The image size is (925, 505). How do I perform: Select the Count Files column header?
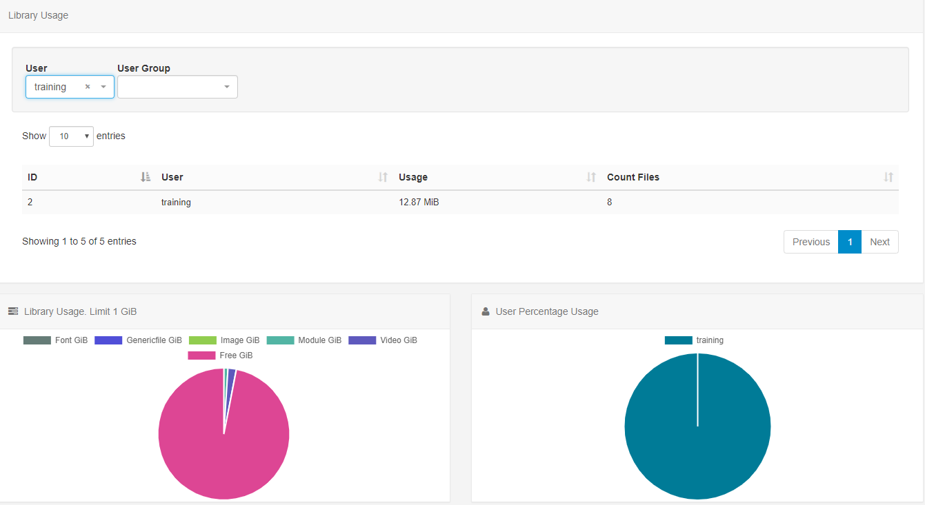(633, 177)
